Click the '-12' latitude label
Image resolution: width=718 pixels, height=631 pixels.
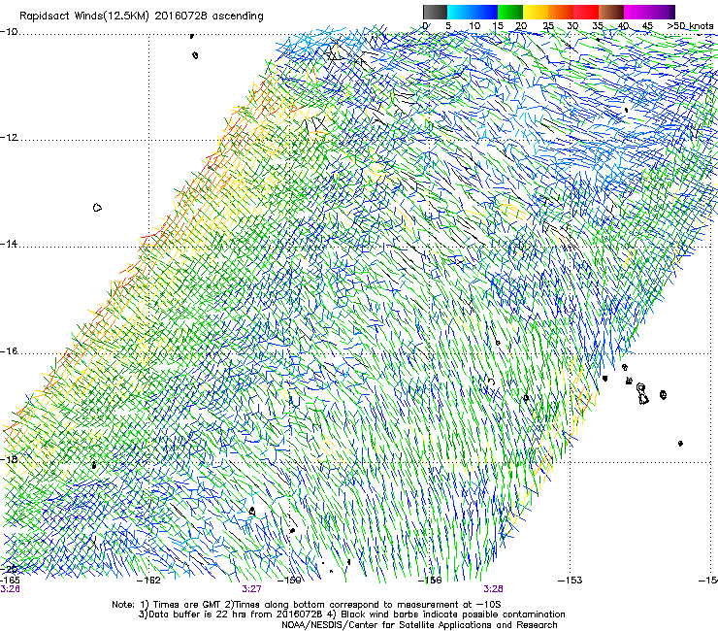tap(9, 138)
